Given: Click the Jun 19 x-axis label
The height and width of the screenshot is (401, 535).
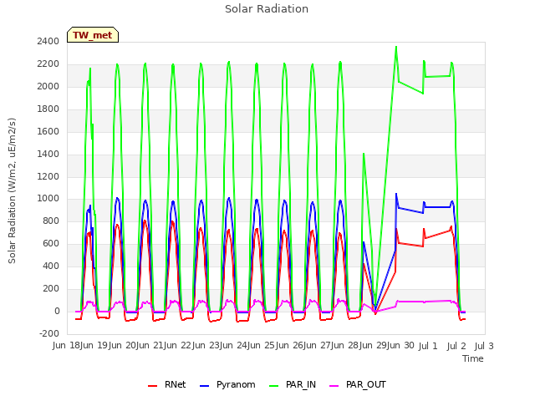Looking at the screenshot, I should [94, 345].
